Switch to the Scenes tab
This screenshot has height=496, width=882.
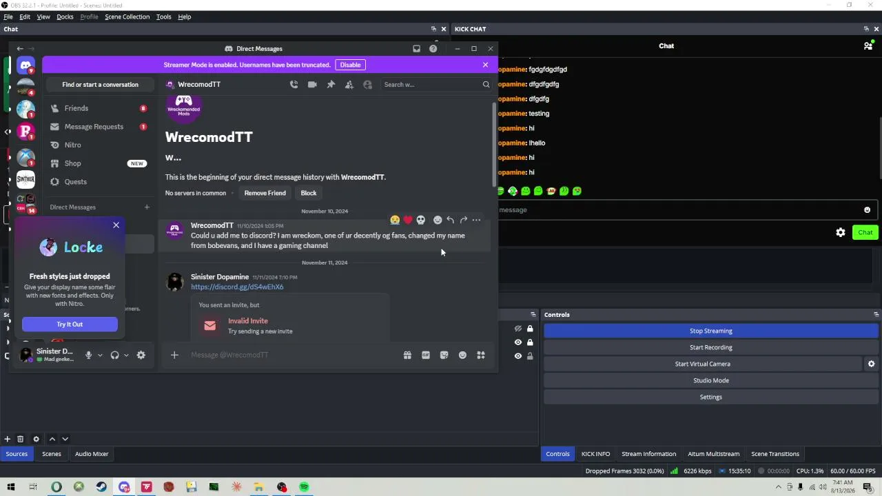[52, 454]
